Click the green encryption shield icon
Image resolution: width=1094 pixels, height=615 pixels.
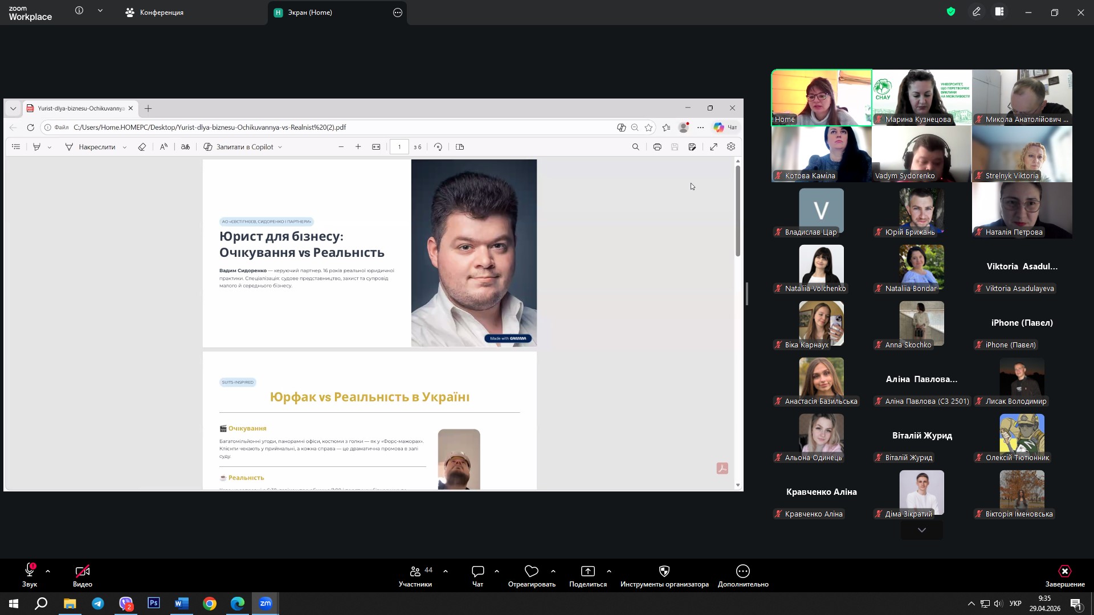[x=950, y=12]
